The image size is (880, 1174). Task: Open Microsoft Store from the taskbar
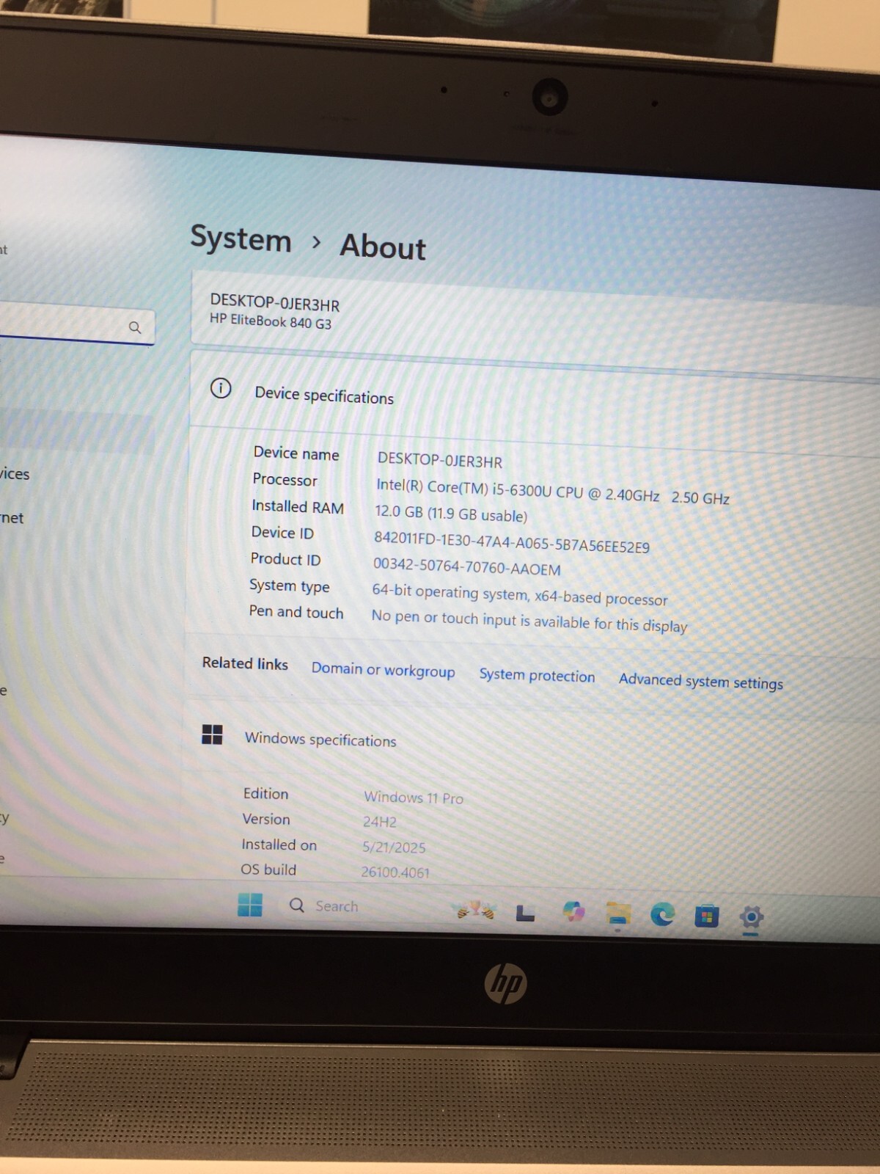[706, 916]
